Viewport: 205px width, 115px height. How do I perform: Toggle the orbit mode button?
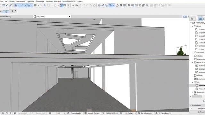point(6,11)
